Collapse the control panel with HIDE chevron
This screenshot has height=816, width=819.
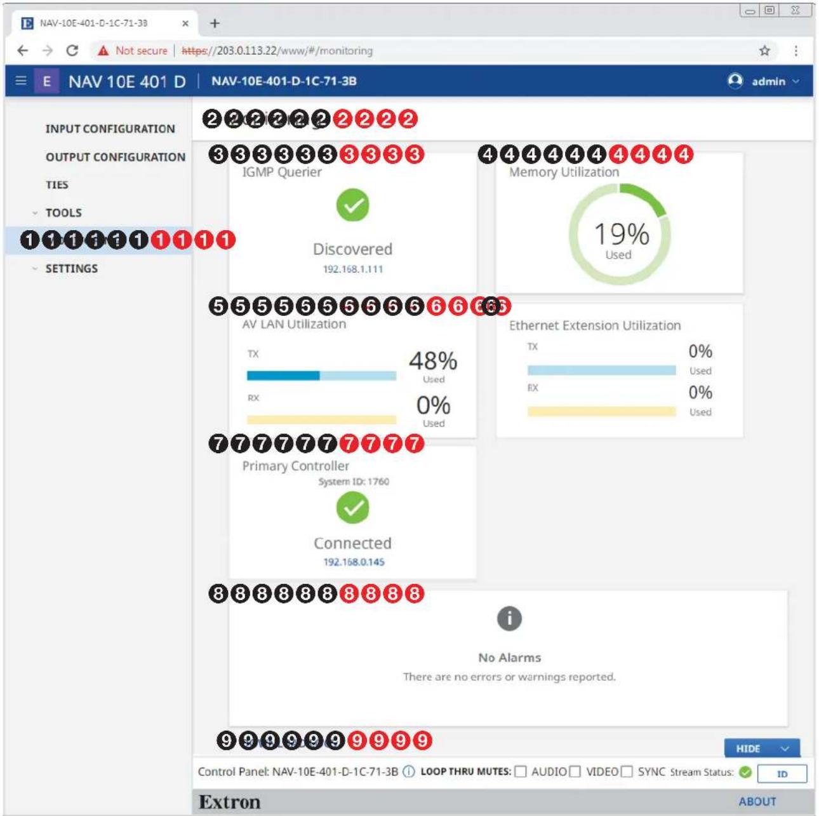[x=785, y=749]
